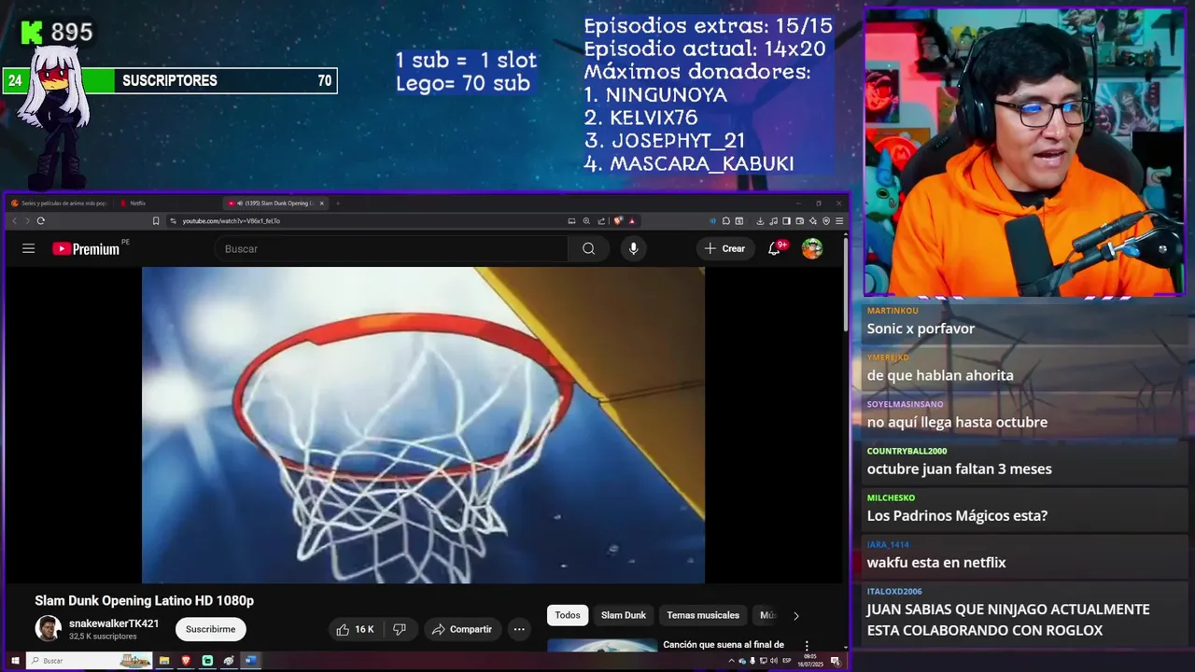Open Windows notification center icon
1195x672 pixels.
tap(836, 661)
